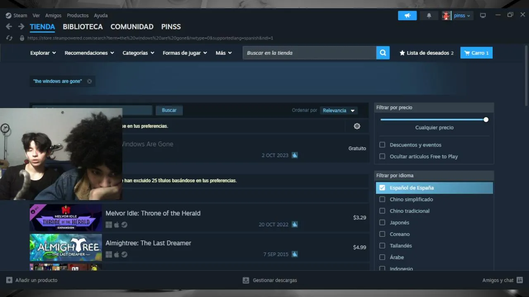The image size is (529, 297).
Task: Click the Buscar button
Action: coord(169,110)
